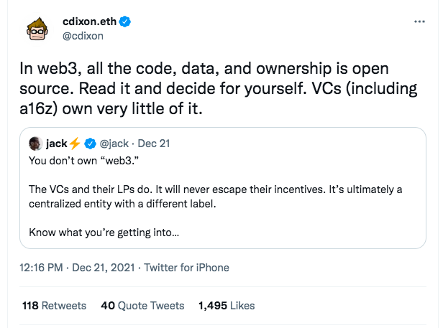Click jack's small avatar in quoted tweet
Image resolution: width=443 pixels, height=328 pixels.
35,143
